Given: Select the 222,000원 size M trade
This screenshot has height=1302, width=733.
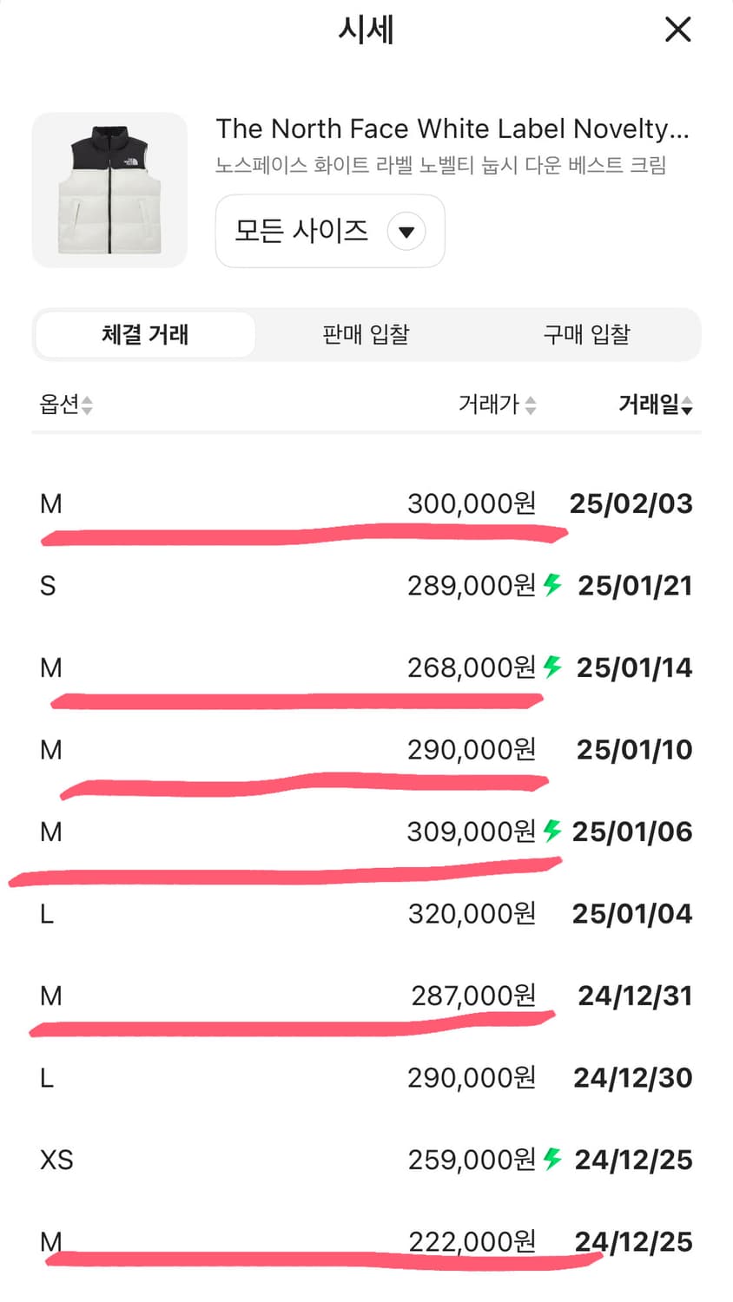Looking at the screenshot, I should point(366,1241).
